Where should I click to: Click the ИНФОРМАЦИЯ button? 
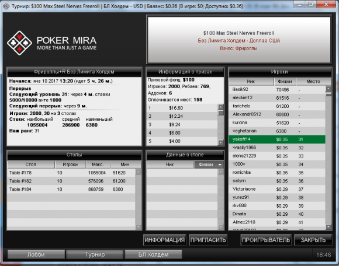164,240
